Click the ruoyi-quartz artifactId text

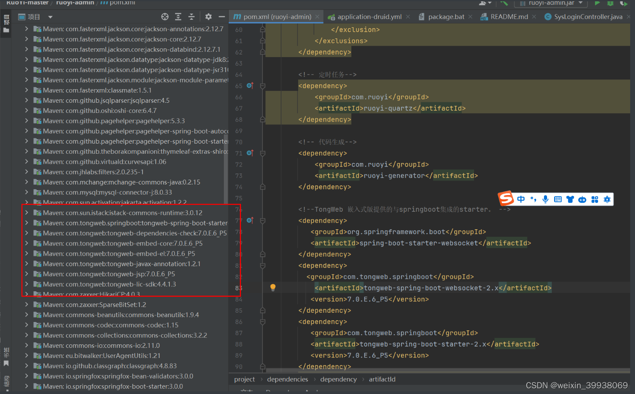click(389, 108)
